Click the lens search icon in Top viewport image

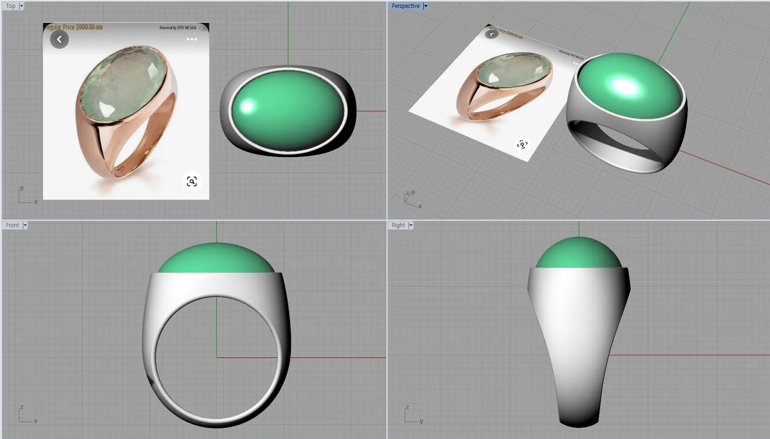click(191, 181)
